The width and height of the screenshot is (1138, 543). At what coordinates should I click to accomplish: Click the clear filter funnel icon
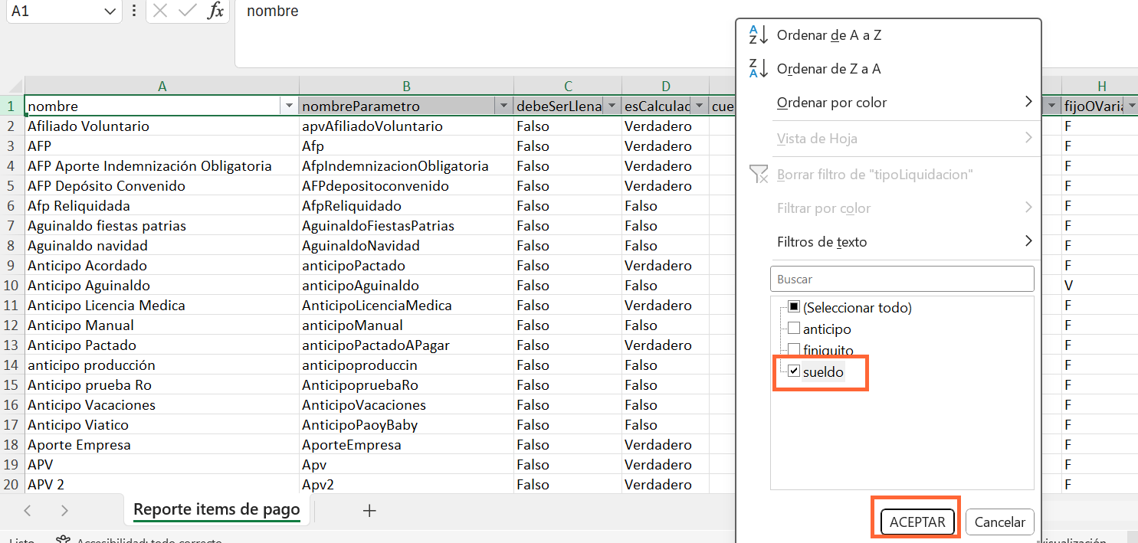click(x=758, y=175)
